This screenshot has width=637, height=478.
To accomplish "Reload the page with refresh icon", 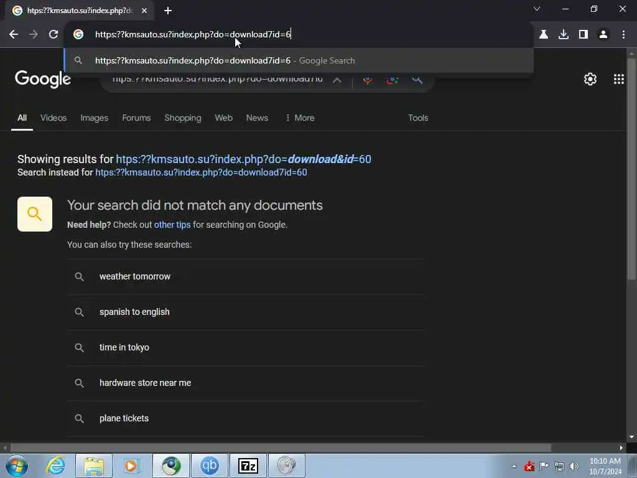I will 53,35.
